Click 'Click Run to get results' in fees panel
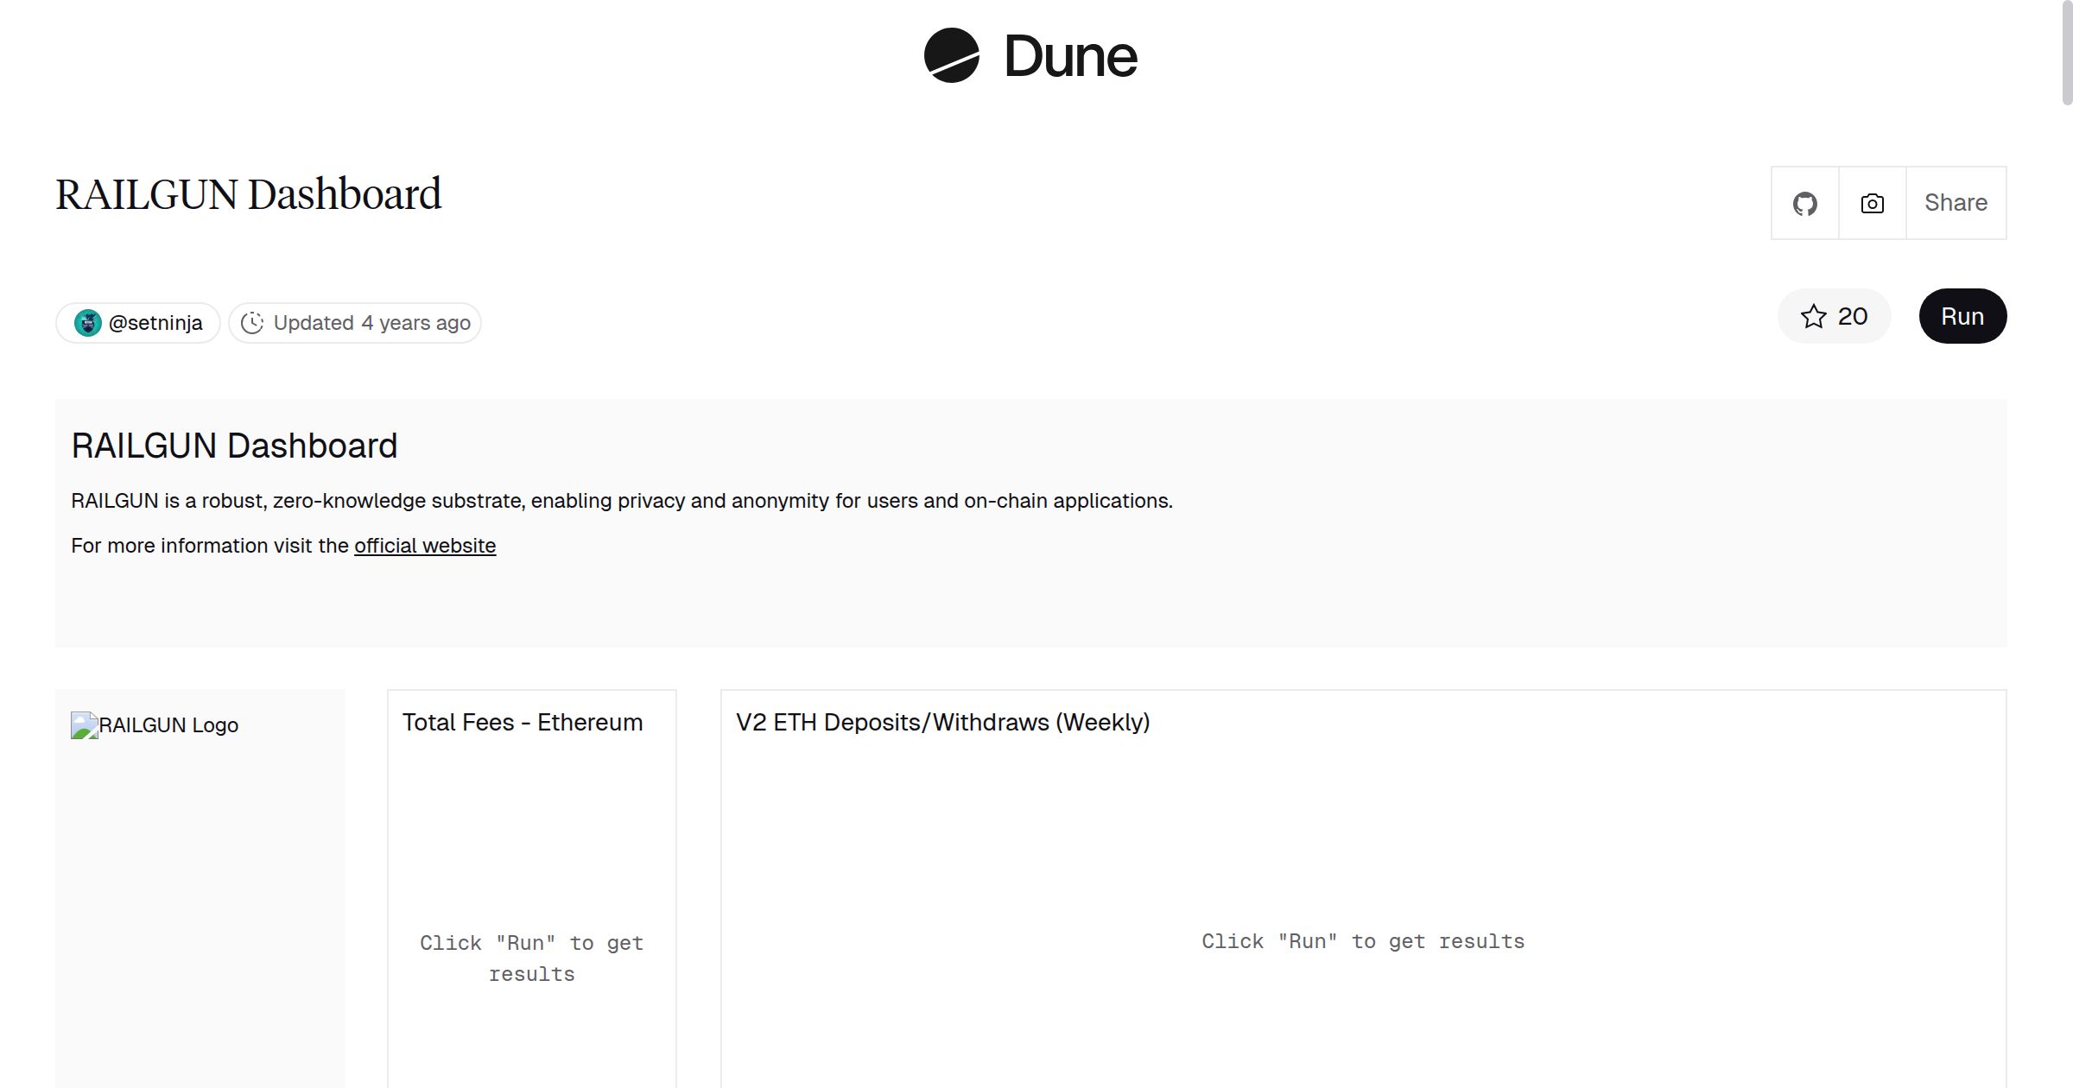2073x1088 pixels. point(531,958)
